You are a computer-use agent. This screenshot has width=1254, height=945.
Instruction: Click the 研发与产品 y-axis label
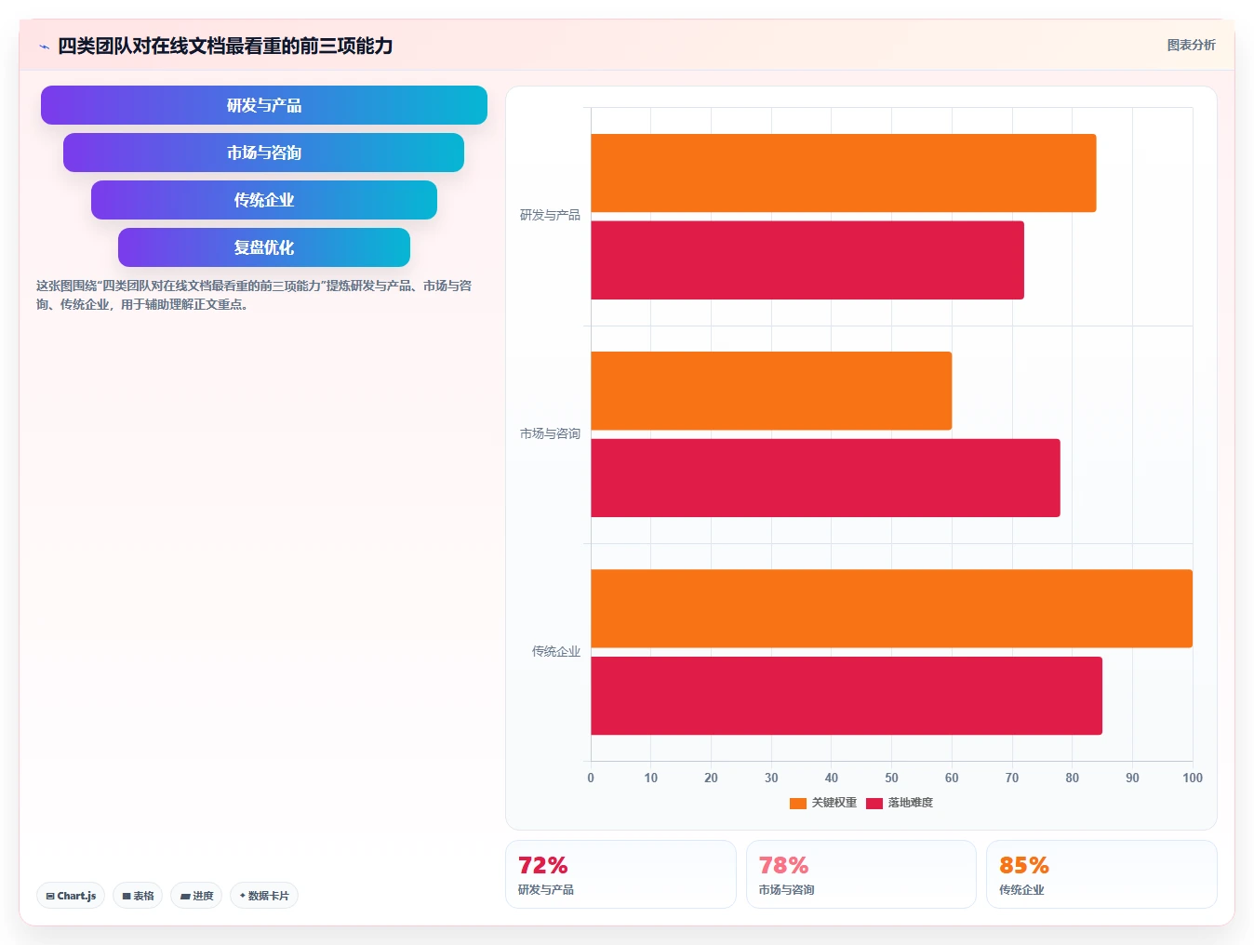click(x=550, y=215)
